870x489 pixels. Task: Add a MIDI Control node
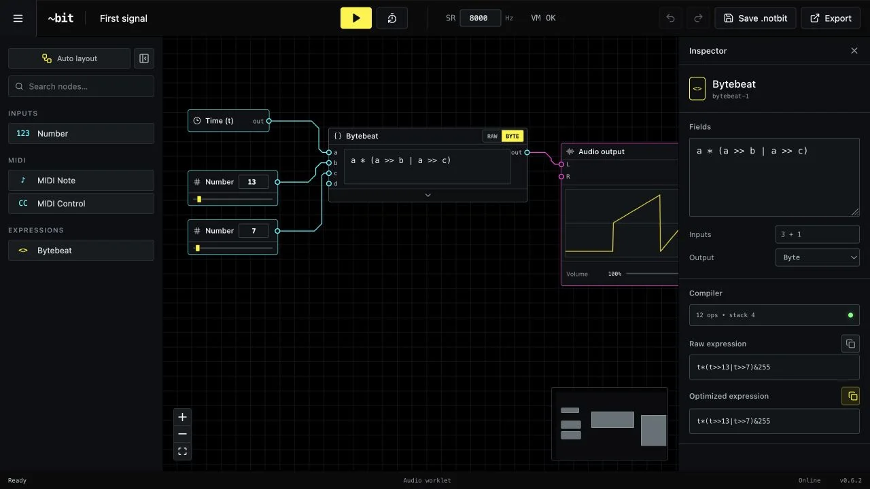pos(81,203)
